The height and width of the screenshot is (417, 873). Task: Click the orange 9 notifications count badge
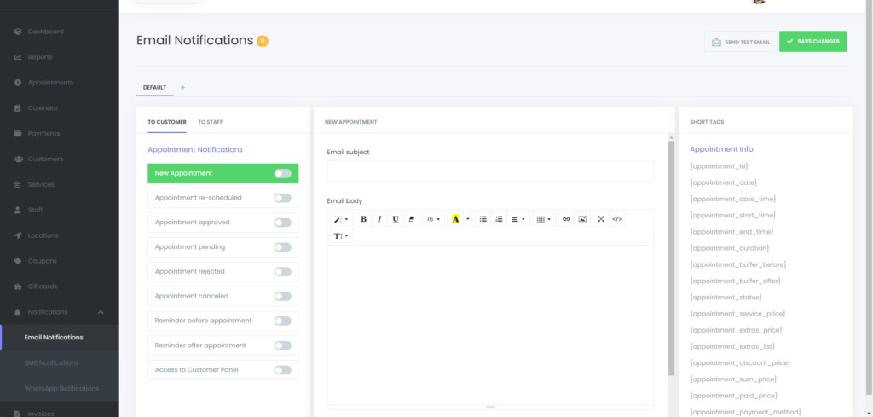pos(263,41)
